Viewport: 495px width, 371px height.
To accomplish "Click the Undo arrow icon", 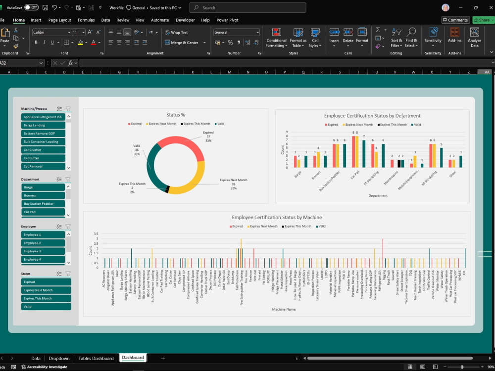I will [x=54, y=7].
